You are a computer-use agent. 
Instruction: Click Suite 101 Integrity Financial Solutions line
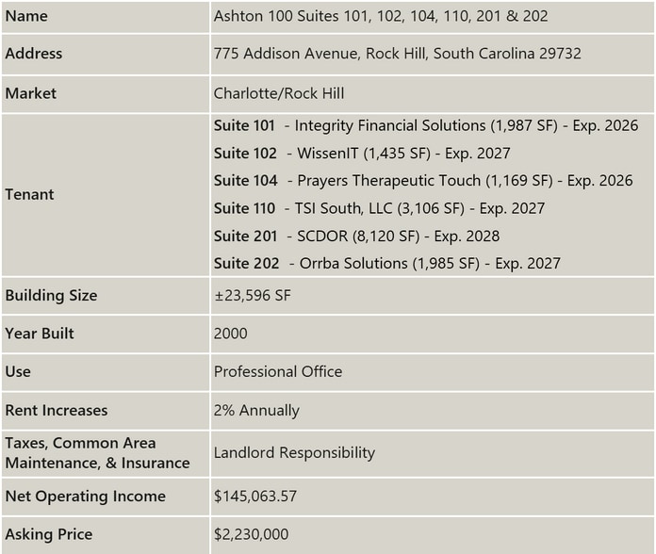tap(426, 125)
